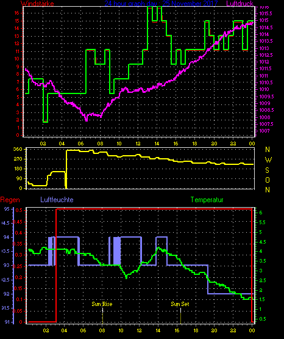The width and height of the screenshot is (284, 339).
Task: Click the 180 value on wind direction axis
Action: coord(18,169)
